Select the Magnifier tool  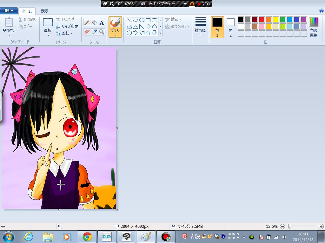coord(102,32)
